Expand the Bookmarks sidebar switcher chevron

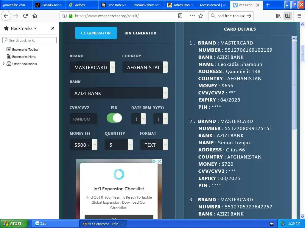pos(35,28)
